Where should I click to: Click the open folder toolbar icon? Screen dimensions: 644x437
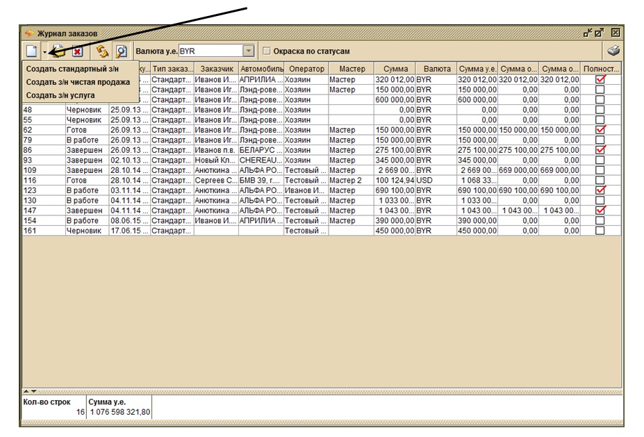coord(59,51)
